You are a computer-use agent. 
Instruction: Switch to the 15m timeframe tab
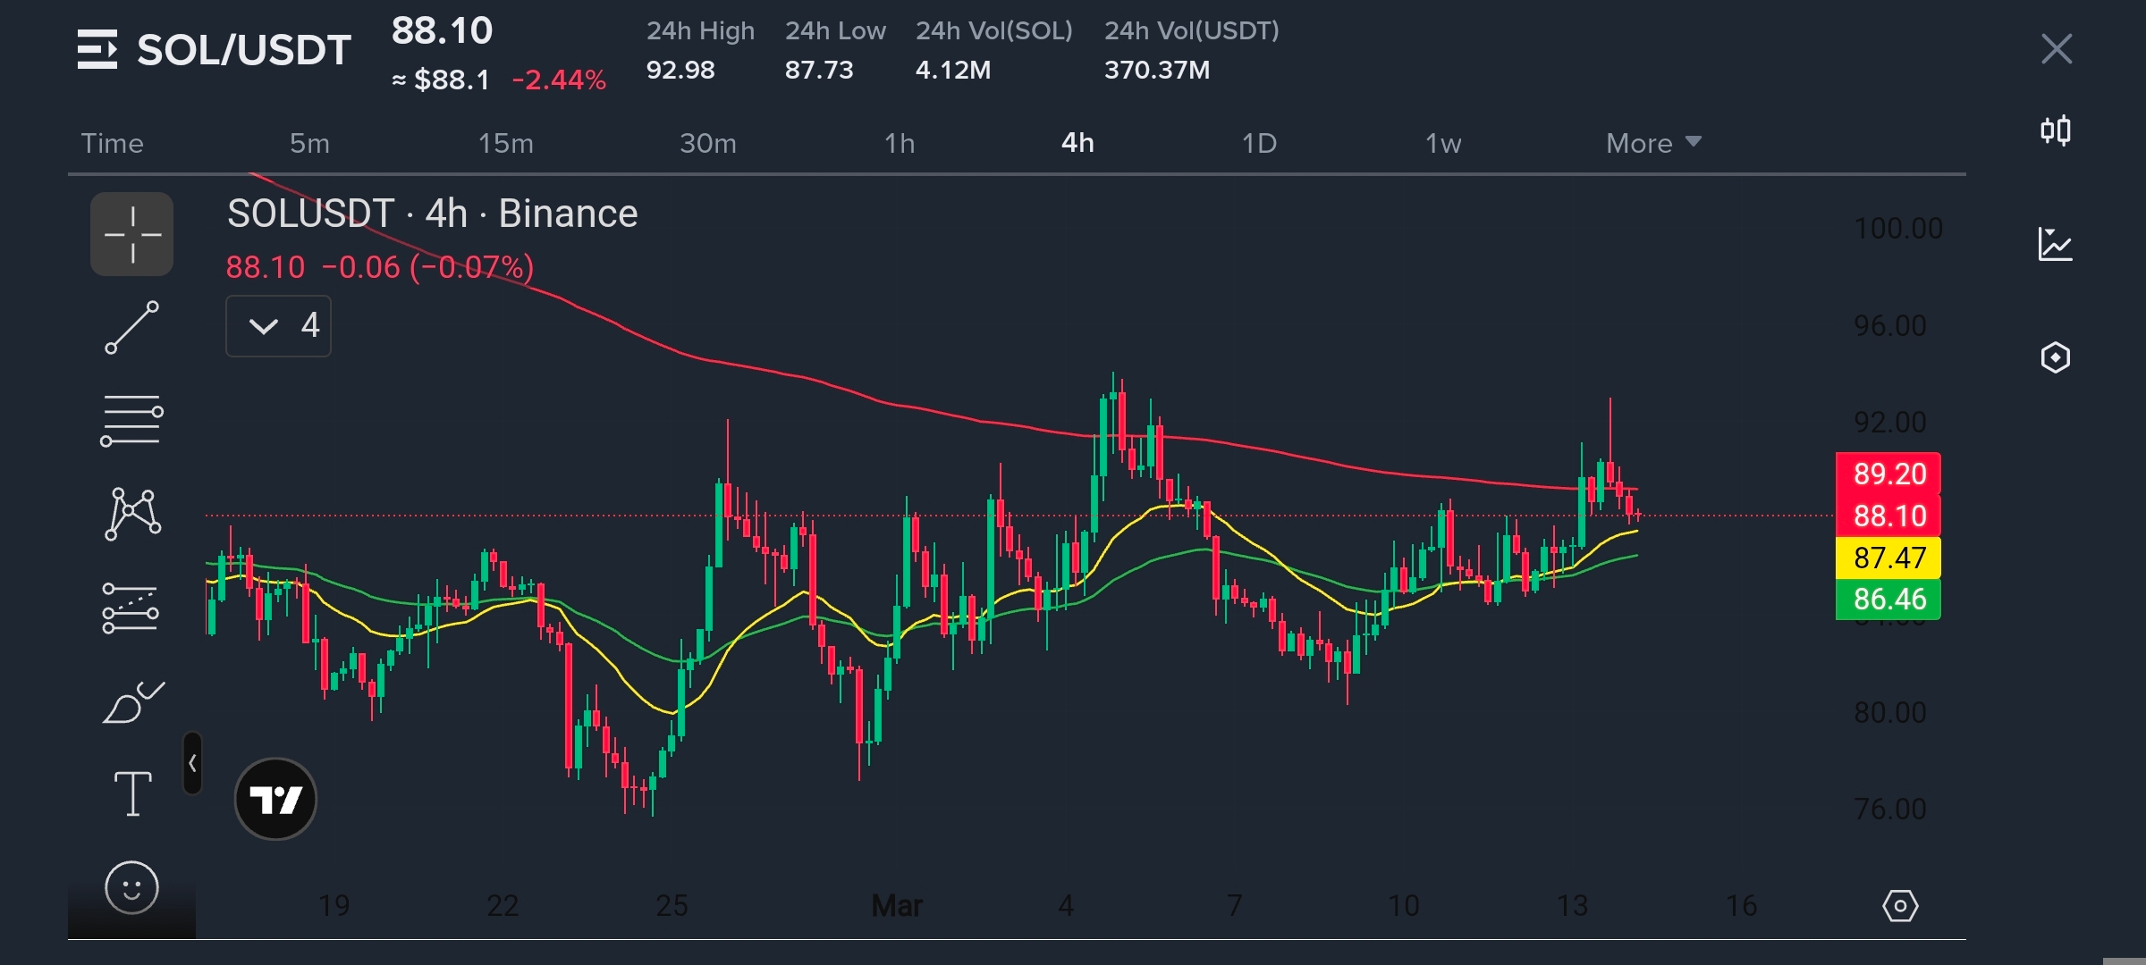pyautogui.click(x=505, y=143)
